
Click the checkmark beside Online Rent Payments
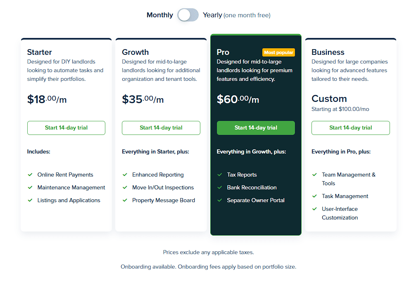click(x=30, y=175)
